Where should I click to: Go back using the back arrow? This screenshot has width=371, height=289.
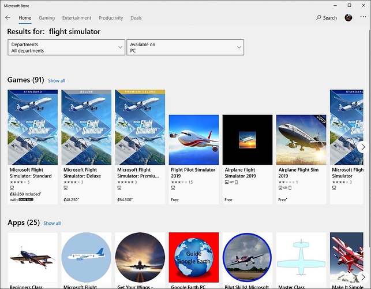8,18
